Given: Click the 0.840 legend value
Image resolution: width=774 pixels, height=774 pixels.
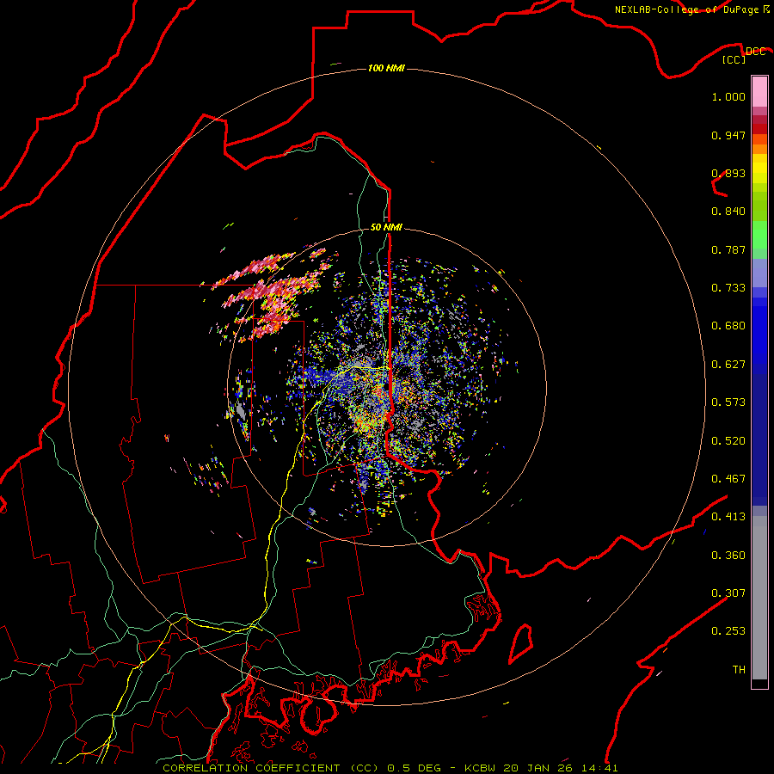Looking at the screenshot, I should coord(728,212).
